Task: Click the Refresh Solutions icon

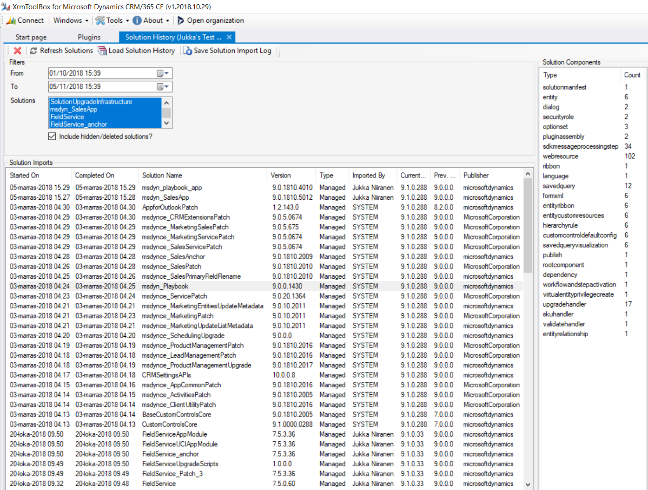Action: click(x=33, y=51)
